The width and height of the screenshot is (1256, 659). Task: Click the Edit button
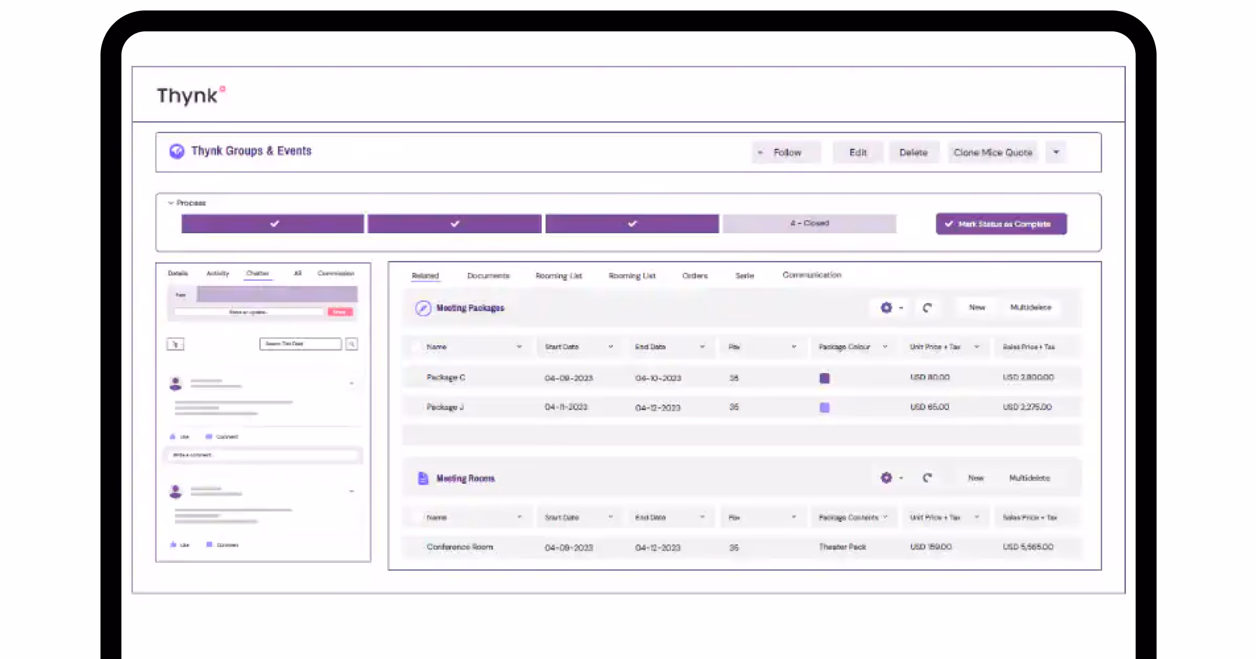(x=857, y=152)
